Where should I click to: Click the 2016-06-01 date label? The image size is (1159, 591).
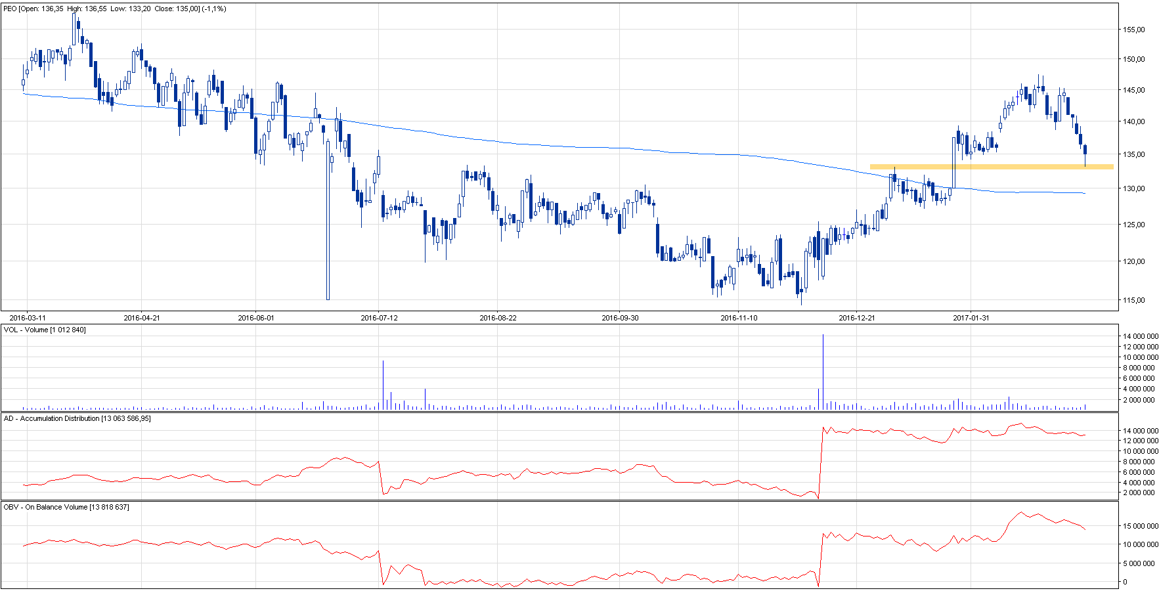[256, 318]
